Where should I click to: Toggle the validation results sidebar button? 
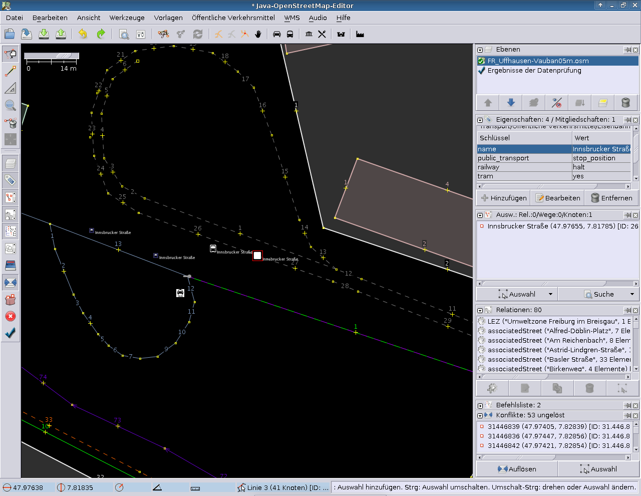pyautogui.click(x=11, y=333)
